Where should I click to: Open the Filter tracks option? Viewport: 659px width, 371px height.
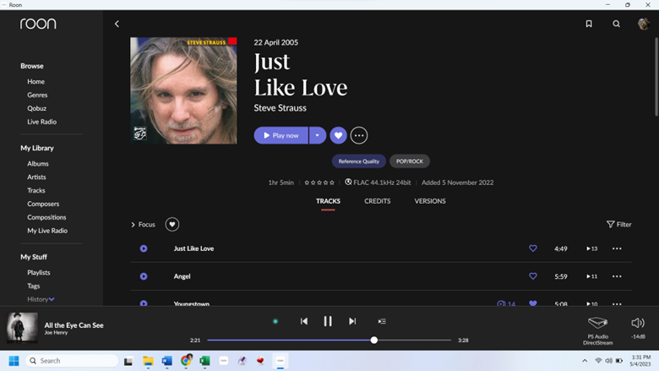pyautogui.click(x=619, y=224)
